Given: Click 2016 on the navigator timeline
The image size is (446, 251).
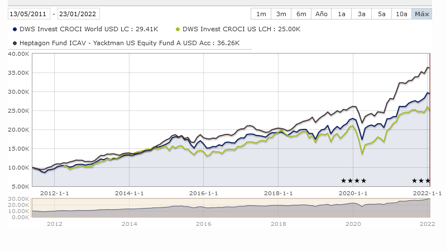Looking at the screenshot, I should 204,224.
